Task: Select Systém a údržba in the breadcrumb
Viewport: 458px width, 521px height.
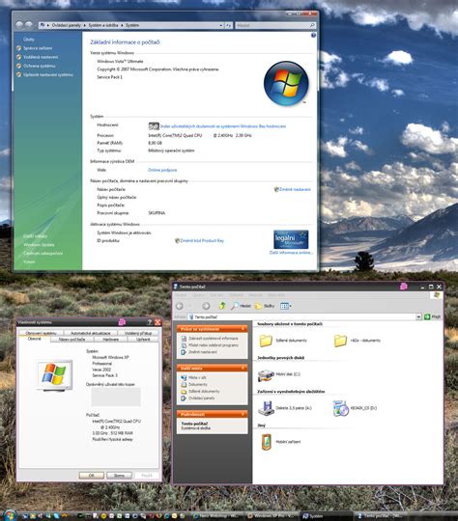Action: tap(102, 25)
